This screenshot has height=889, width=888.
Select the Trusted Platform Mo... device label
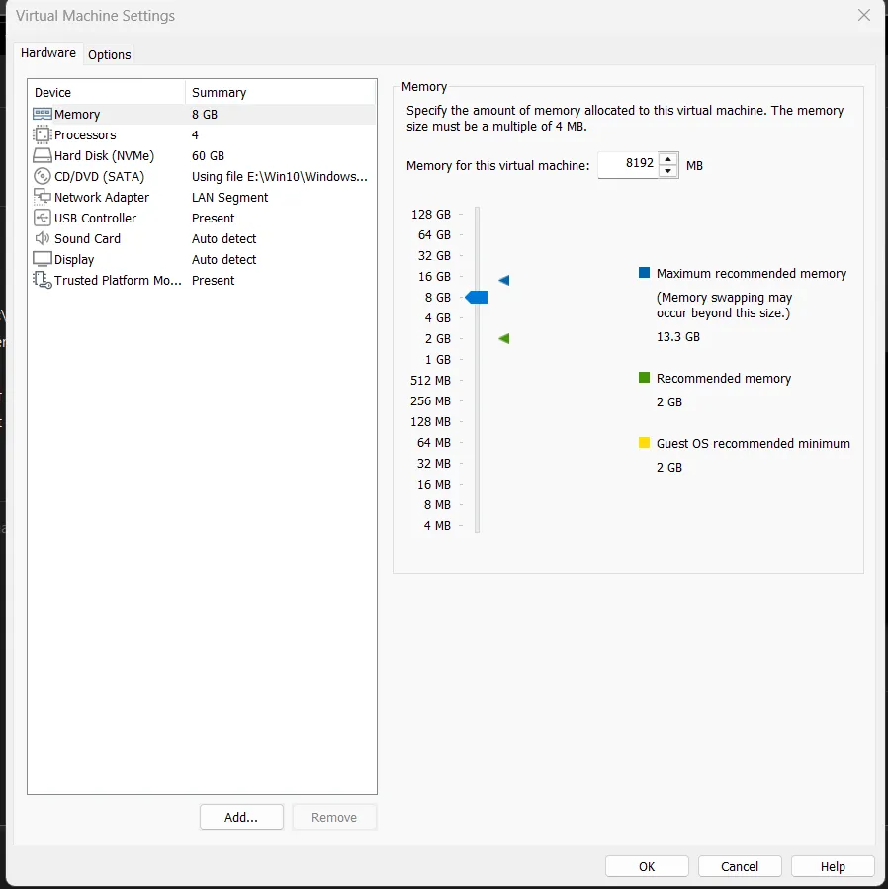pos(118,280)
